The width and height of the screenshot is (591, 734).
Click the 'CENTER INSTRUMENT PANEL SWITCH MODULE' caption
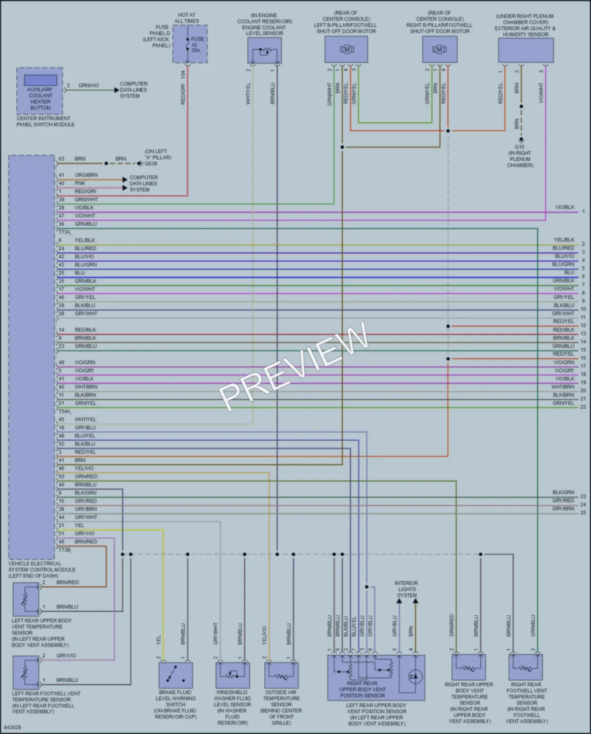point(46,121)
